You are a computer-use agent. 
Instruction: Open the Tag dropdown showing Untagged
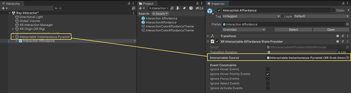(x=251, y=16)
